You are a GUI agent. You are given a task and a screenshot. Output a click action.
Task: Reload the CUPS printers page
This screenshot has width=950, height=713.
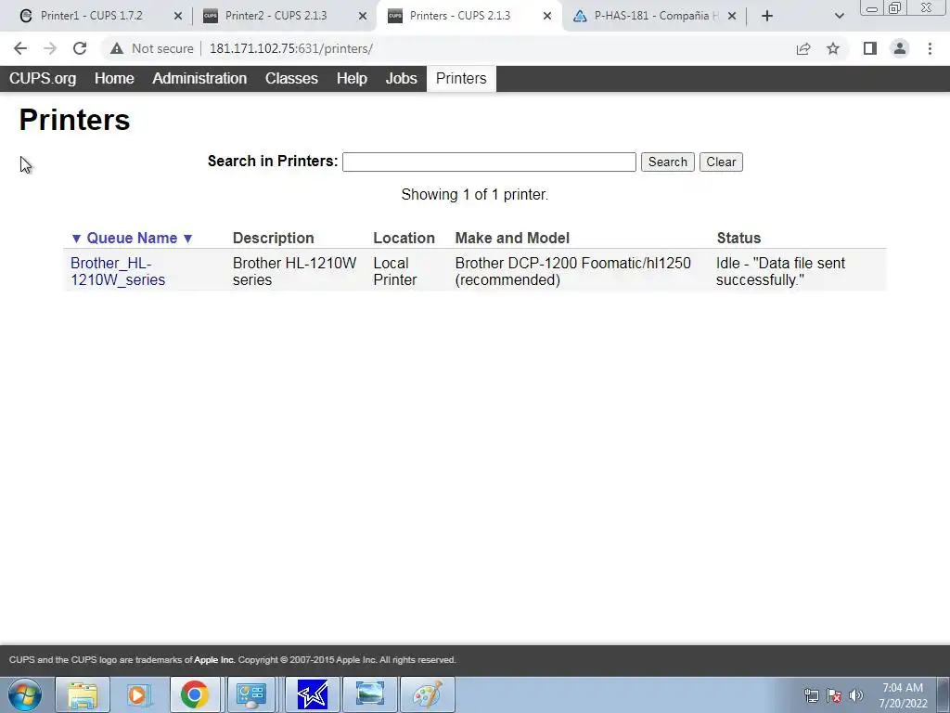80,48
